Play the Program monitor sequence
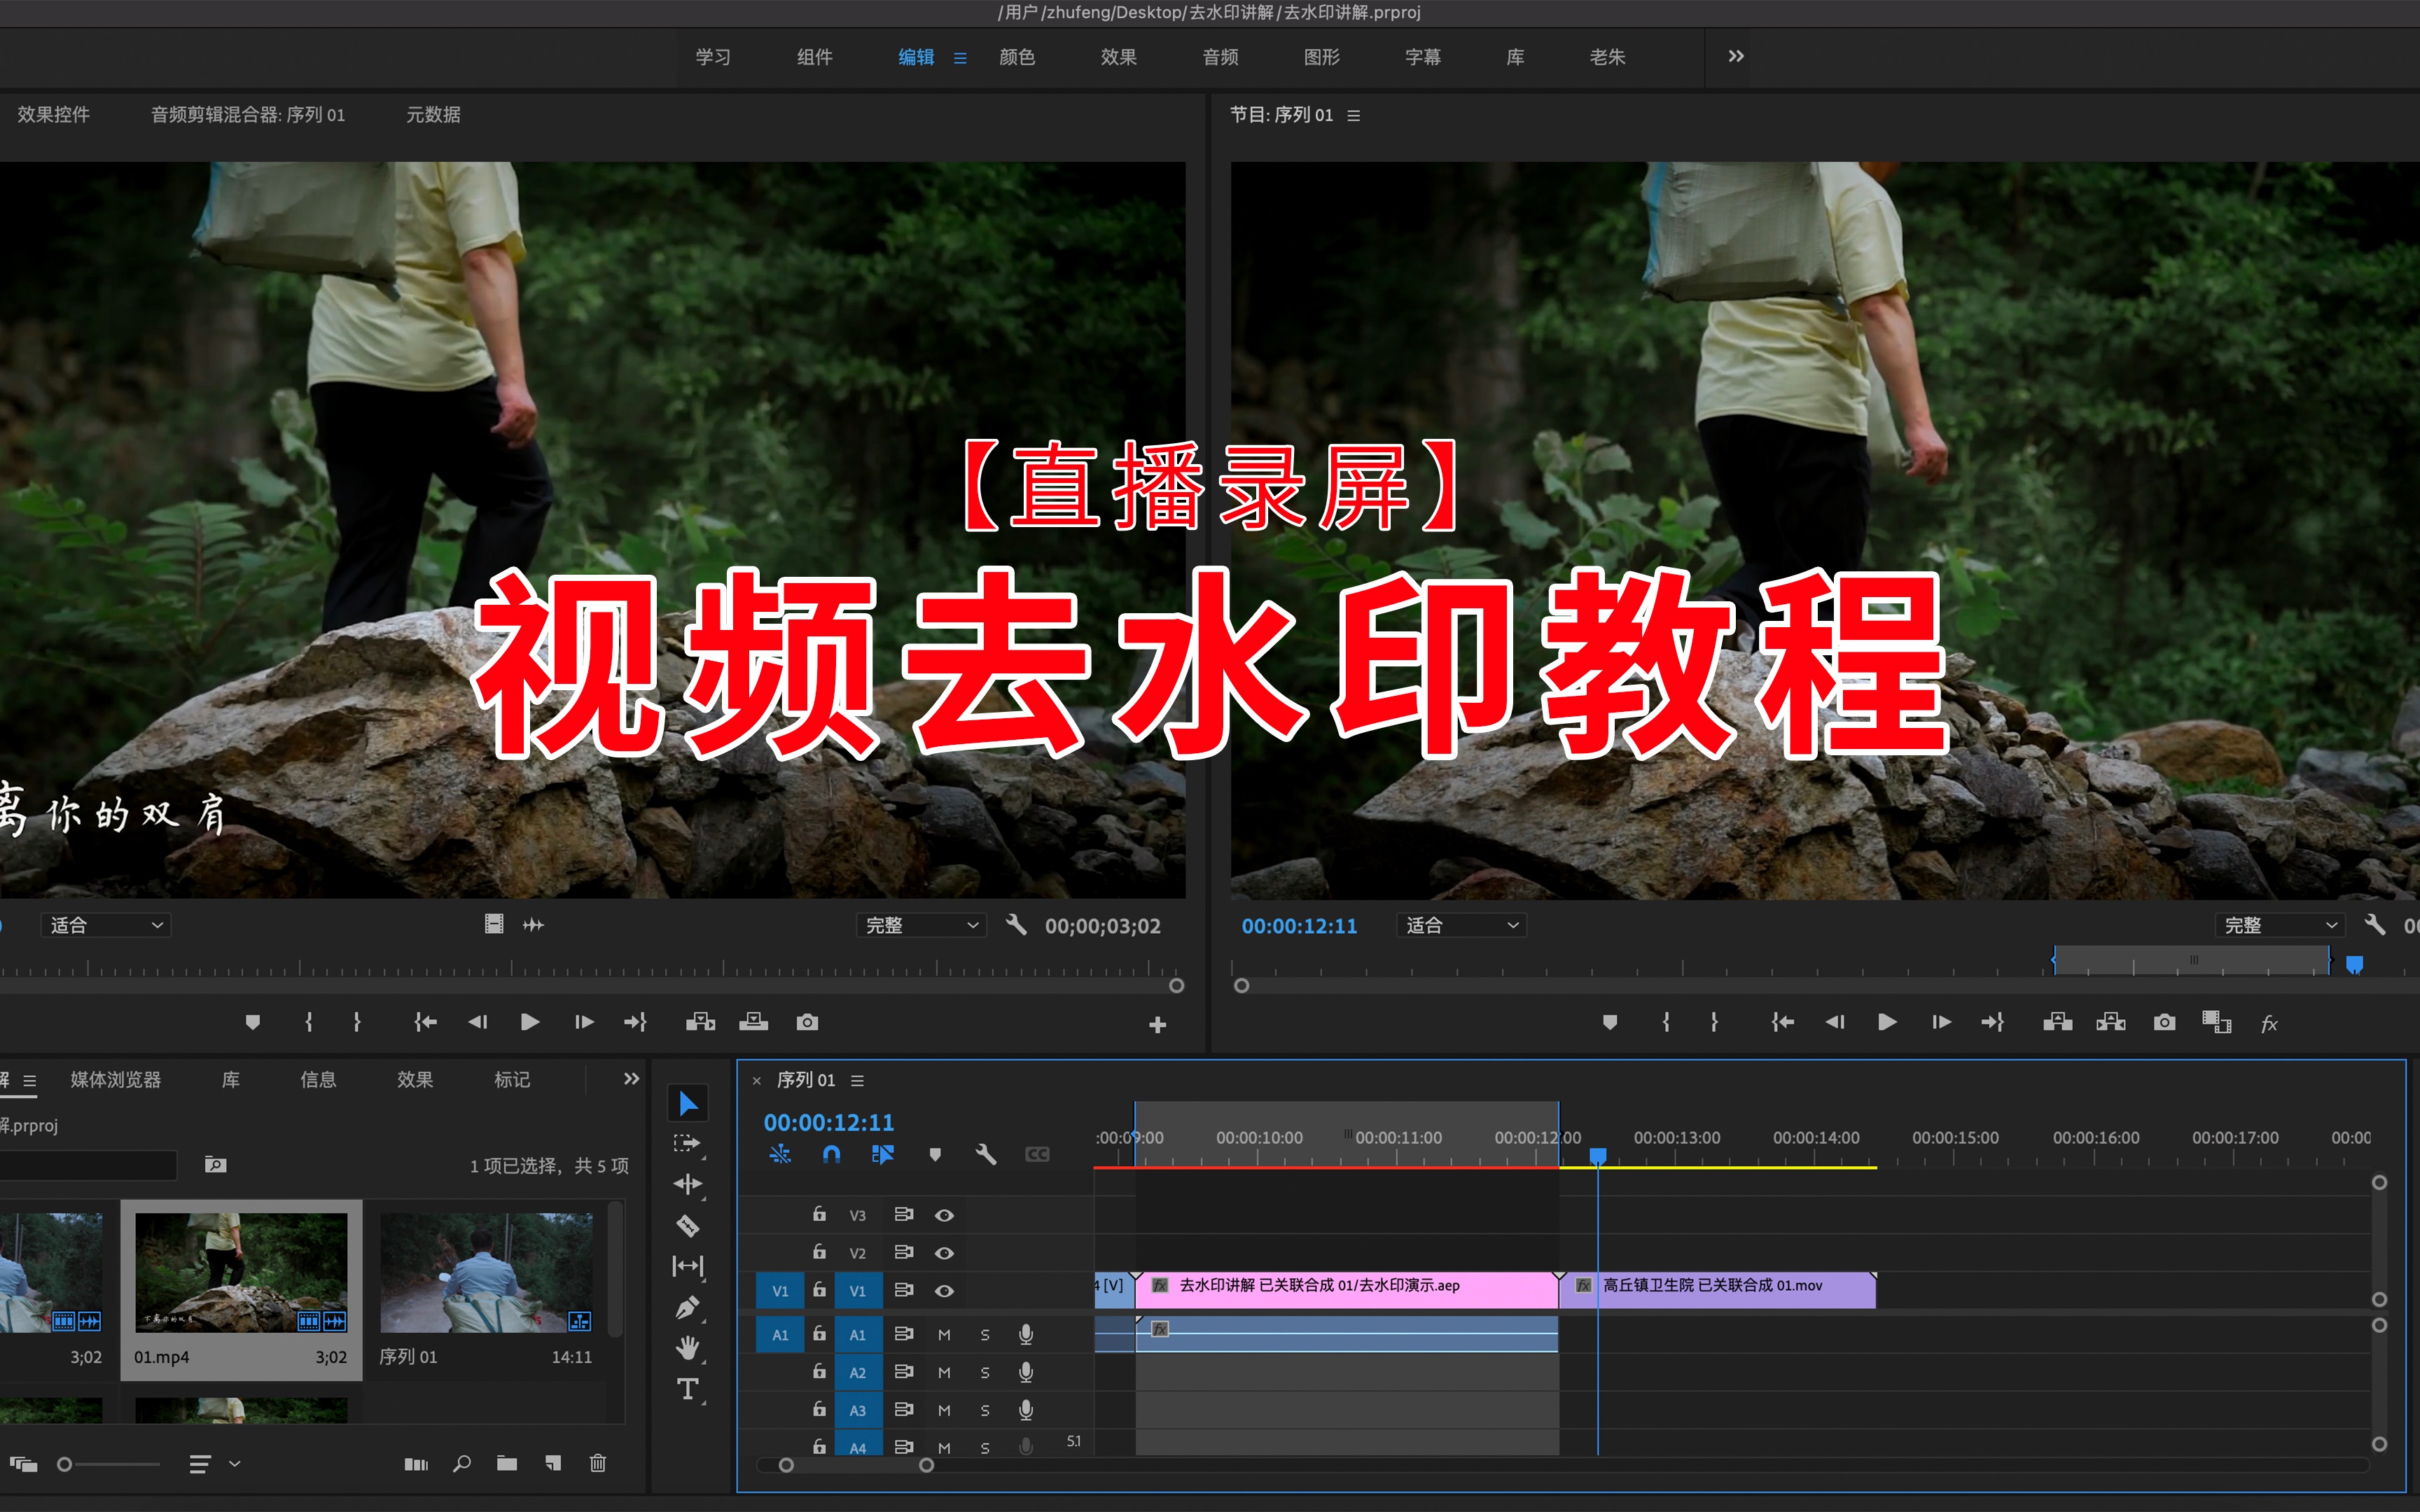Viewport: 2420px width, 1512px height. [x=1887, y=1022]
